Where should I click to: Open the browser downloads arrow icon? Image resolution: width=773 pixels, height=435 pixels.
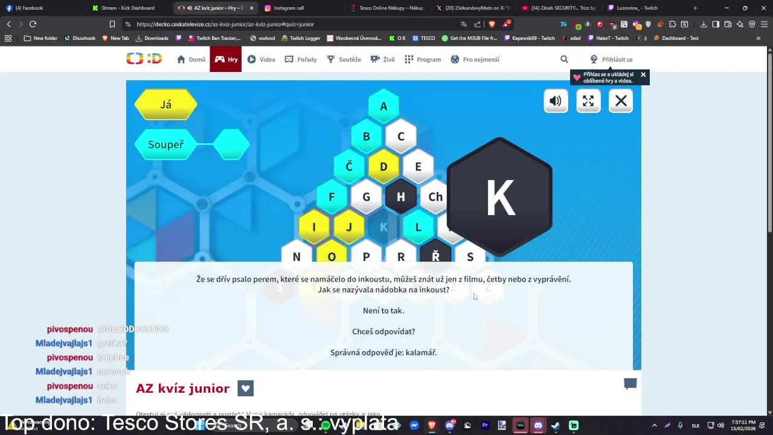(x=704, y=24)
